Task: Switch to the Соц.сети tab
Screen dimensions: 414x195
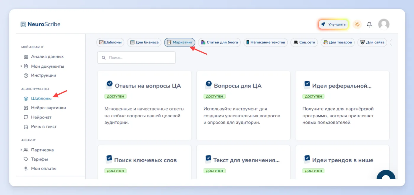Action: click(x=304, y=42)
